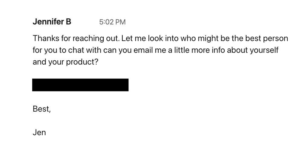Image resolution: width=294 pixels, height=159 pixels.
Task: Click the words 'Let me look'
Action: 143,38
